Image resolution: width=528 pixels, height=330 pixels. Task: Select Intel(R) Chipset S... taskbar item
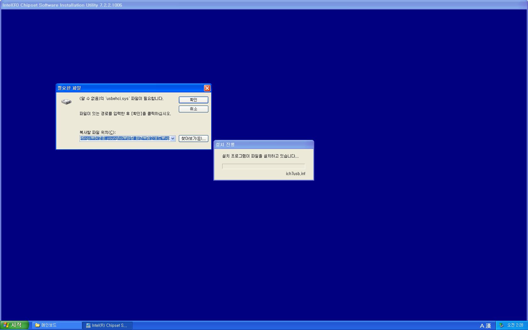(107, 325)
